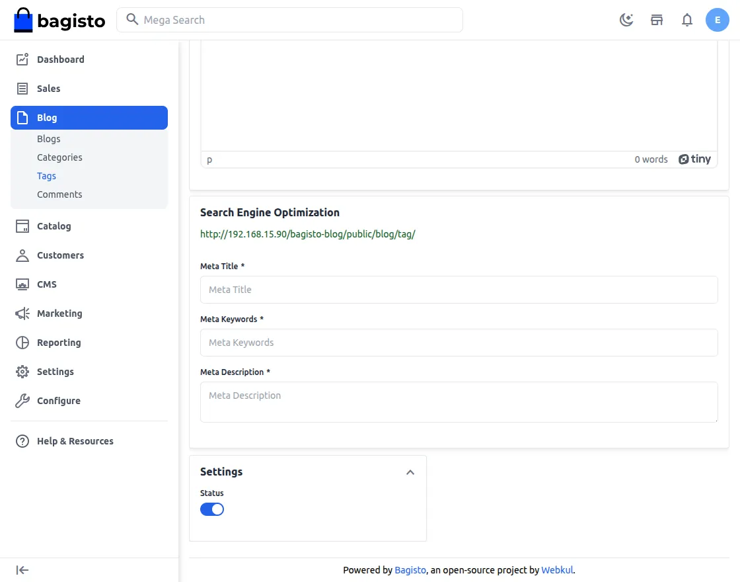This screenshot has height=582, width=740.
Task: Focus the Meta Title field
Action: tap(459, 290)
